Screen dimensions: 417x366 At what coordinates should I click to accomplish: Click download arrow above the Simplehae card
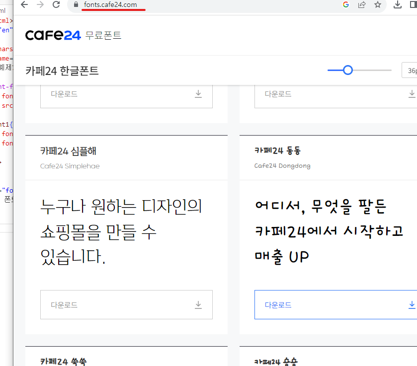[198, 94]
